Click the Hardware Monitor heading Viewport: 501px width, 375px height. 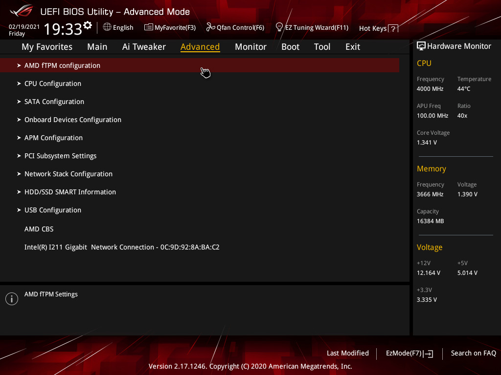coord(459,46)
